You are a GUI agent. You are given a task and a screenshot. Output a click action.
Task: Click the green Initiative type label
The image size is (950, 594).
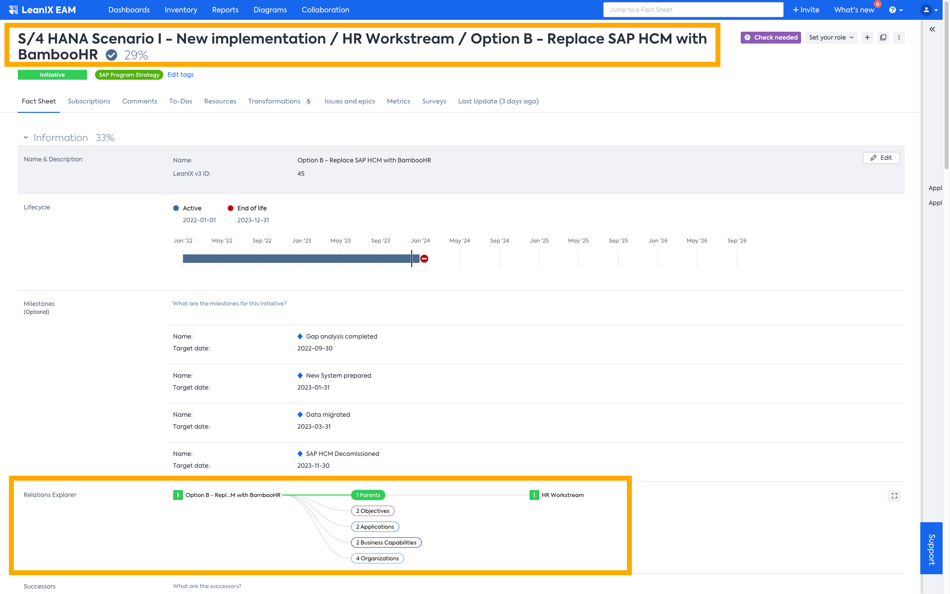point(52,75)
